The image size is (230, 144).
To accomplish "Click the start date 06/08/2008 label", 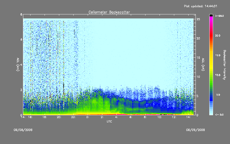I will pos(23,130).
